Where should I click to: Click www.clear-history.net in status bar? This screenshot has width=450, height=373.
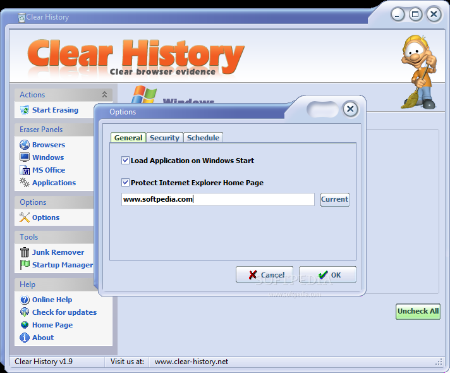[x=192, y=362]
